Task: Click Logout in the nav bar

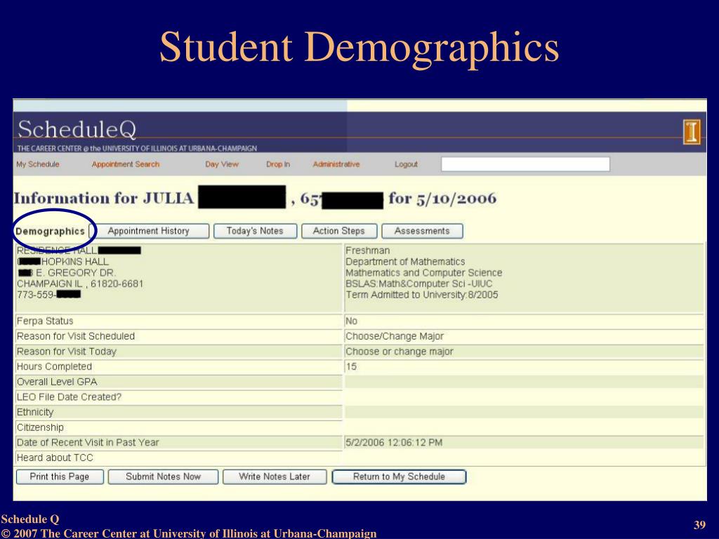Action: tap(407, 164)
